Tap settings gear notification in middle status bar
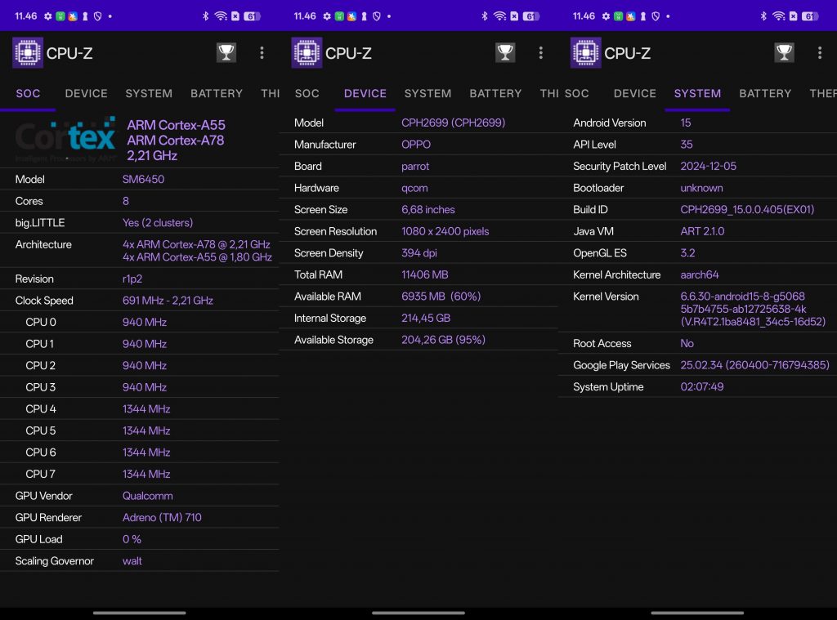 (x=327, y=16)
